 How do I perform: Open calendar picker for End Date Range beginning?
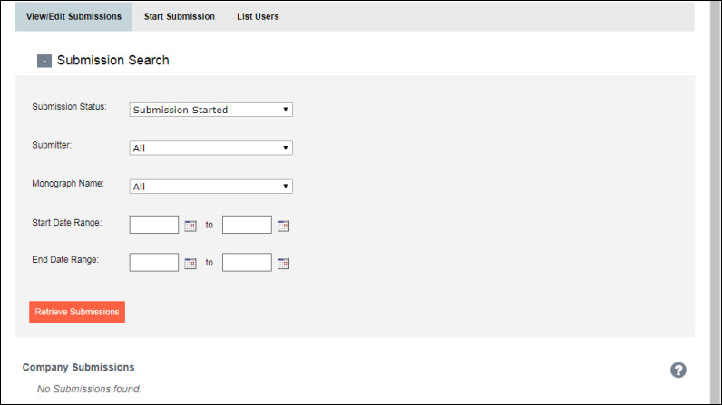click(x=190, y=264)
